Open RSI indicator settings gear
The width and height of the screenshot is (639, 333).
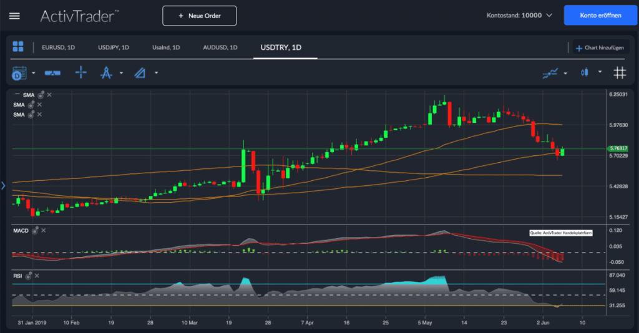point(29,276)
